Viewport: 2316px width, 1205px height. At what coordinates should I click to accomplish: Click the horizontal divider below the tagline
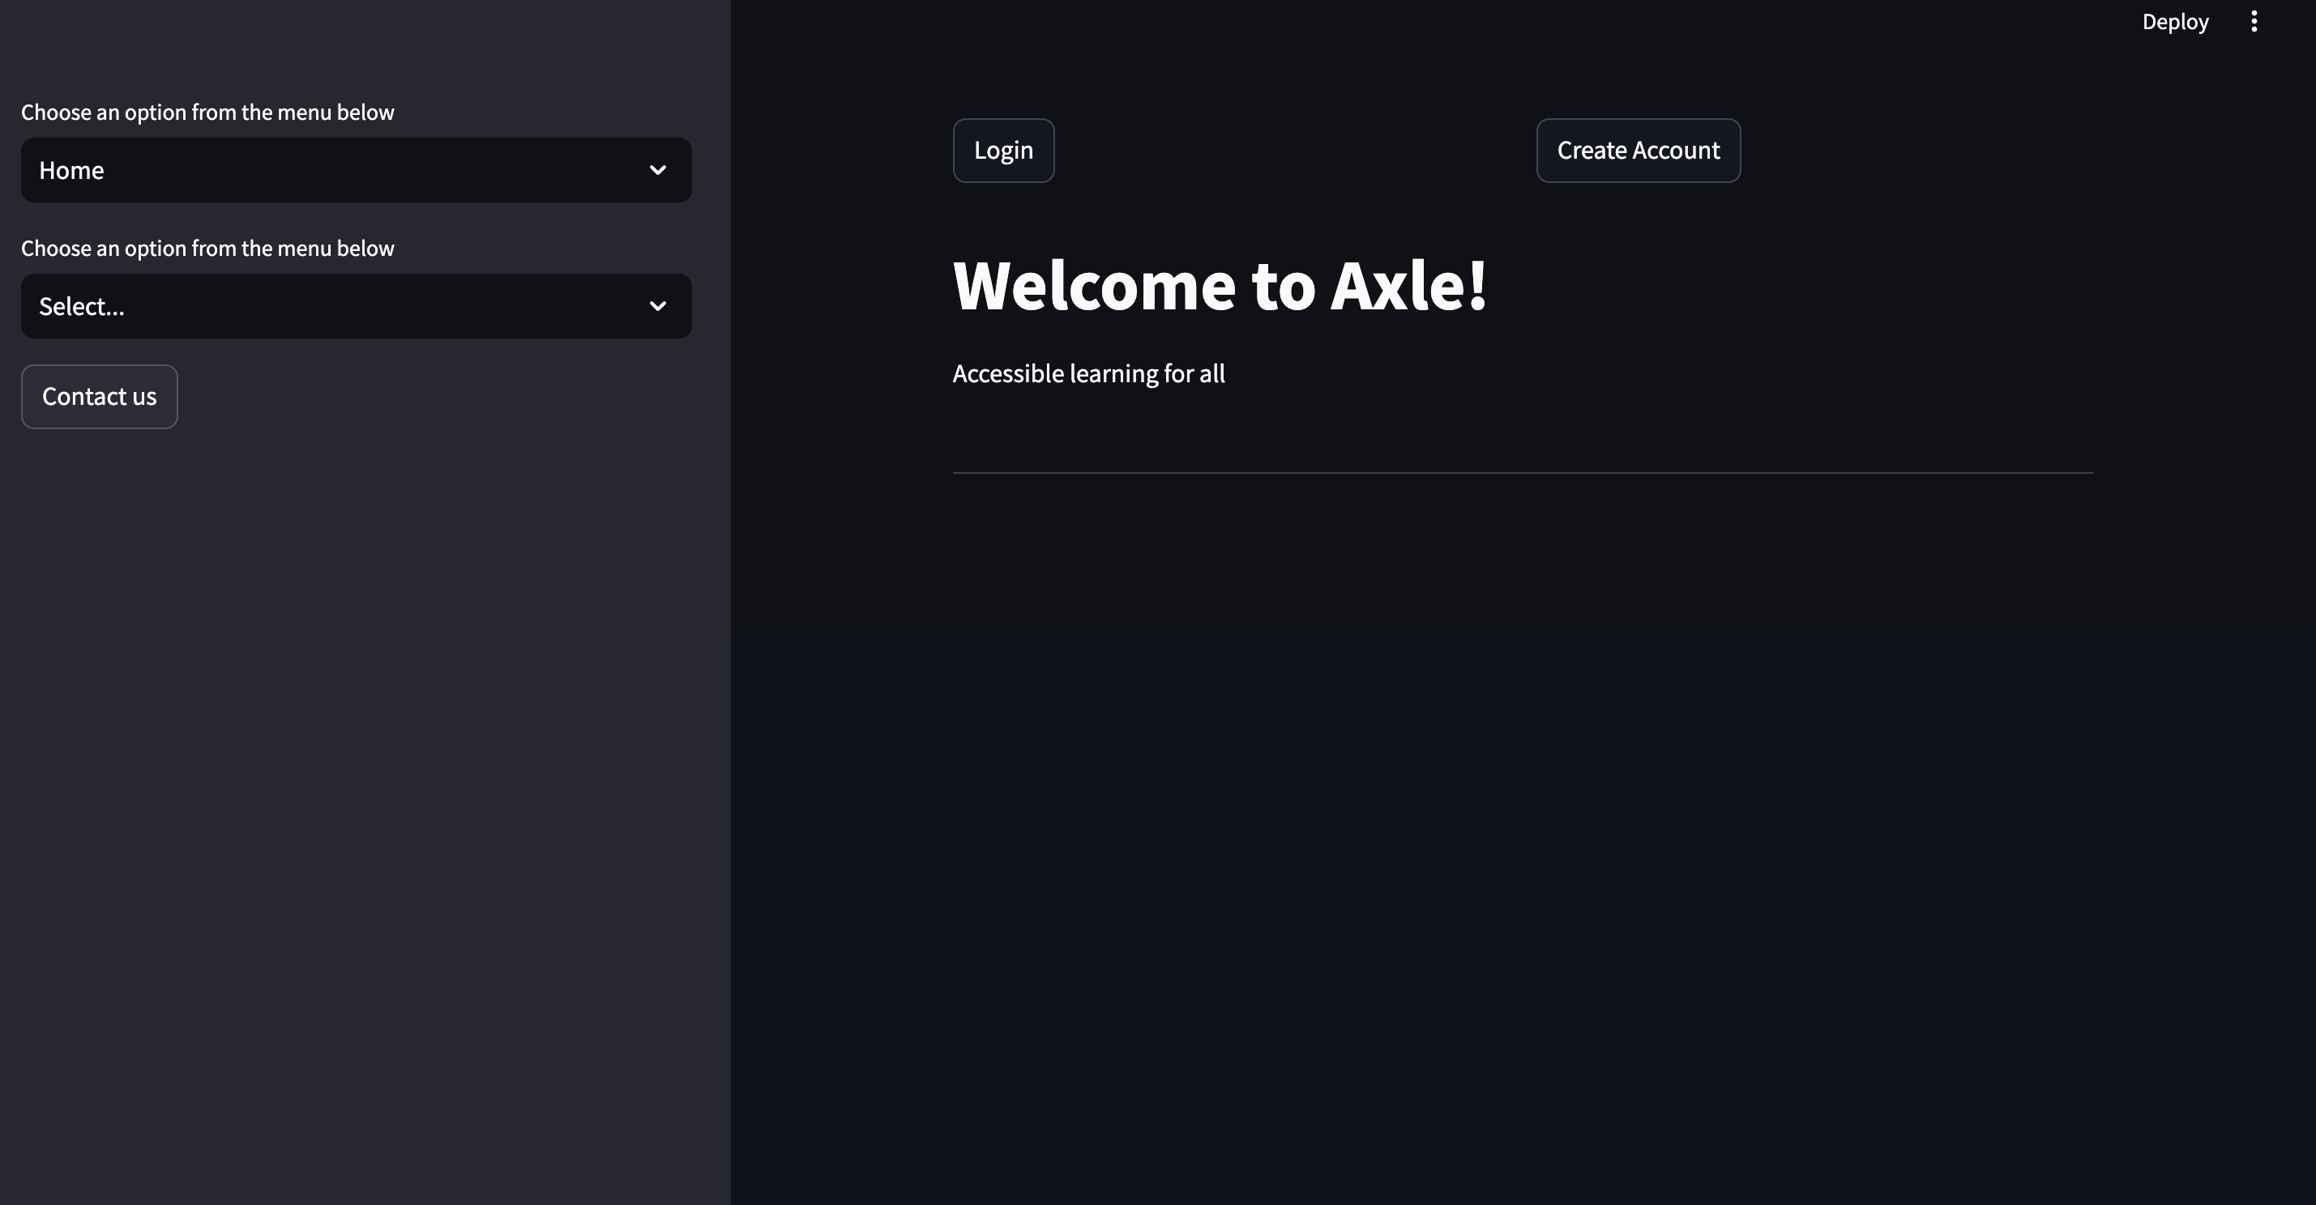(x=1523, y=470)
